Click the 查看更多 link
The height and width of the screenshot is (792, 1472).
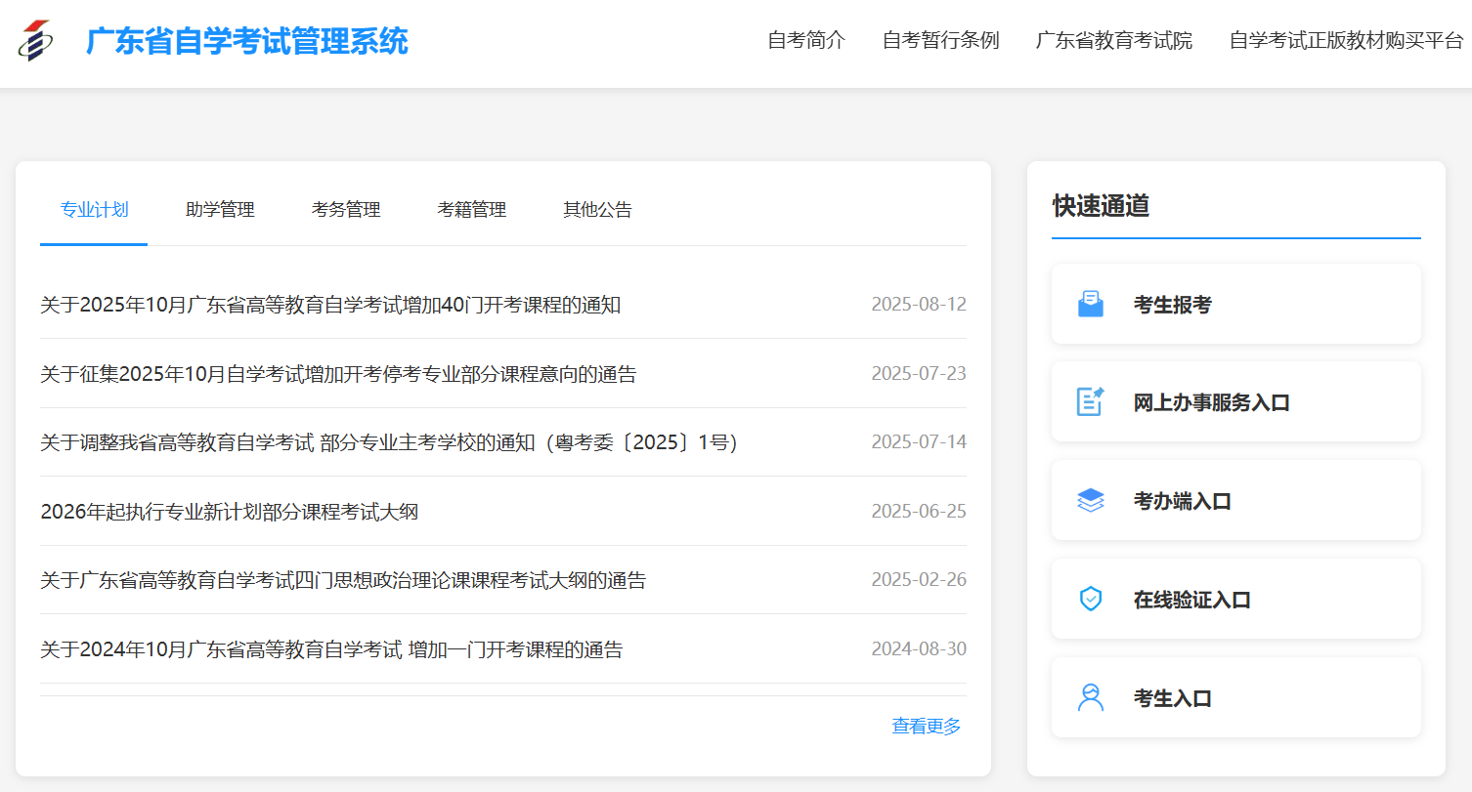click(925, 726)
